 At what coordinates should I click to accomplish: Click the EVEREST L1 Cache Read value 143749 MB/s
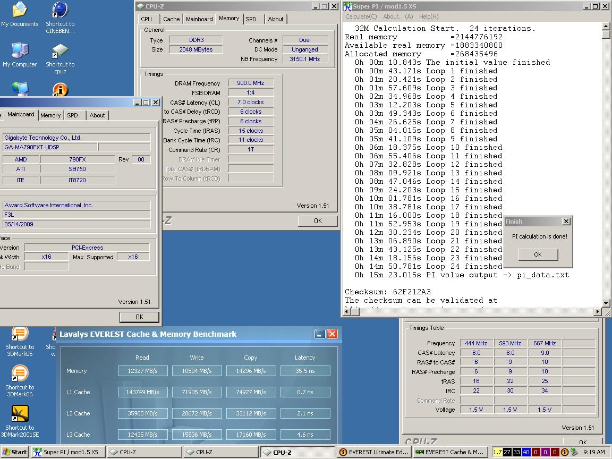click(x=142, y=392)
